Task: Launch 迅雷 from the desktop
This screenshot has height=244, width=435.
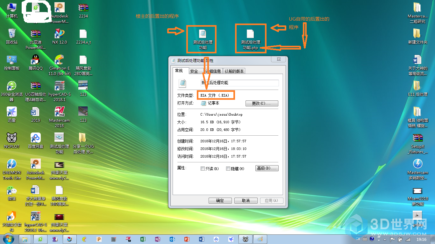Action: (x=12, y=115)
